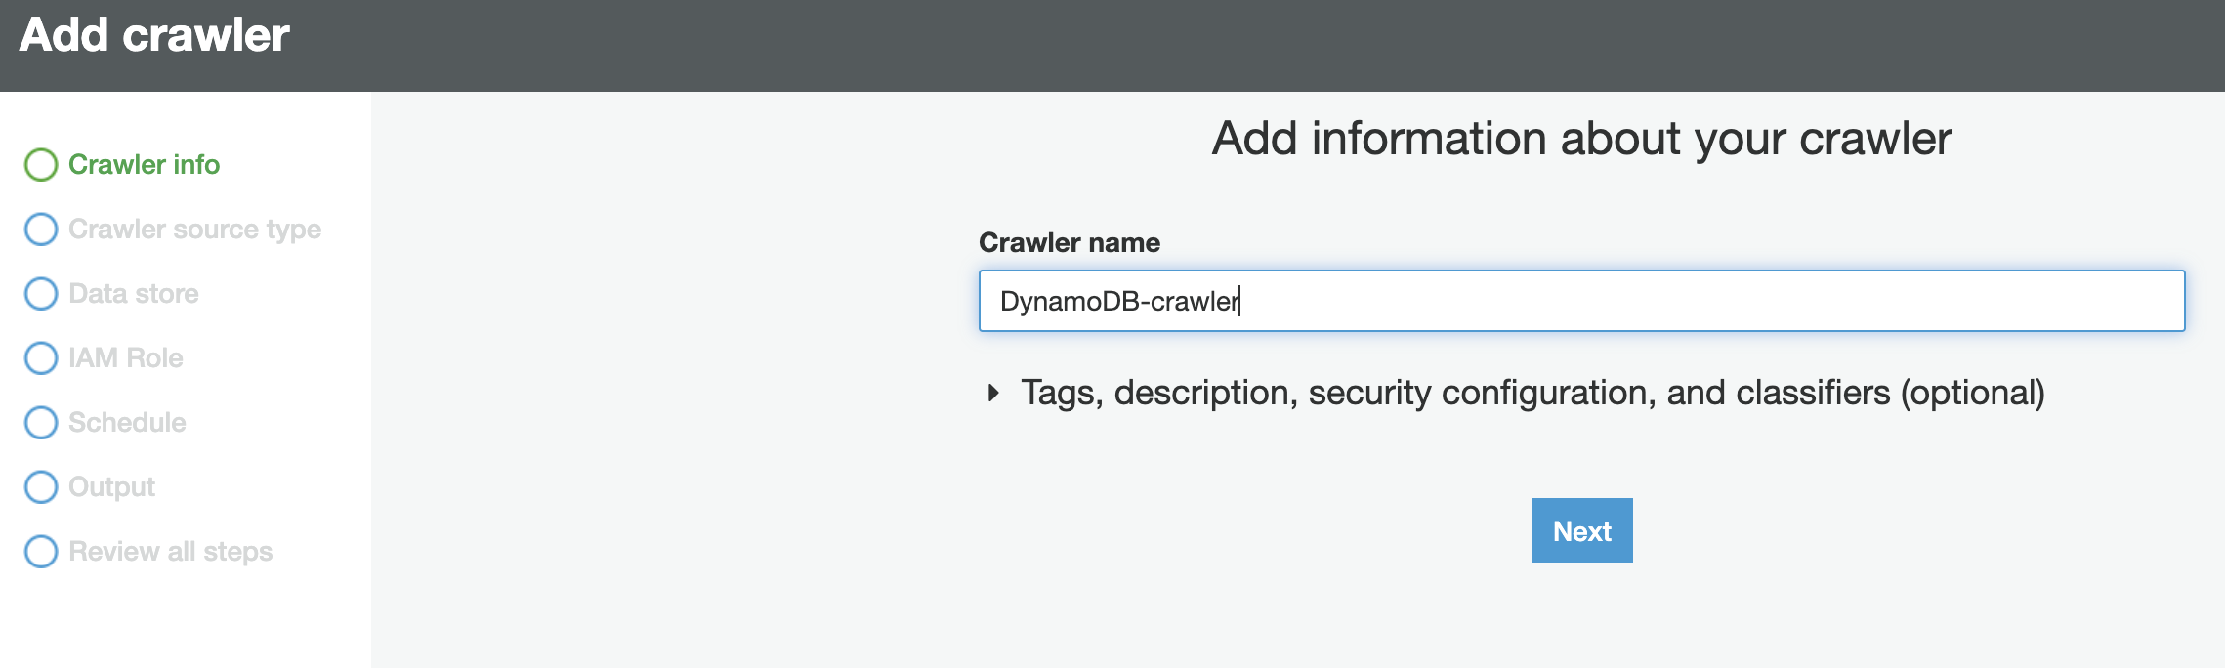2225x668 pixels.
Task: Click the IAM Role step circle
Action: 41,358
